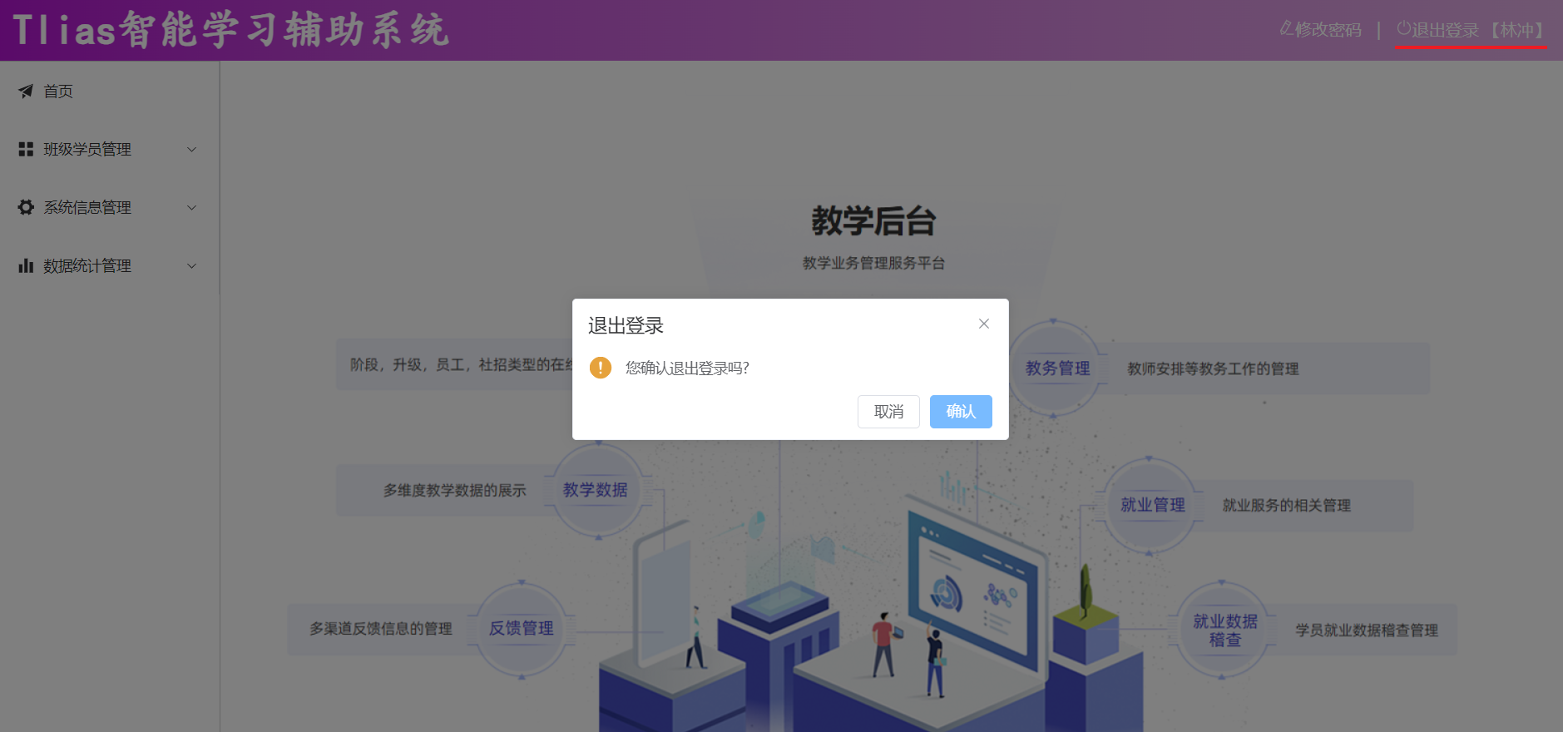Screen dimensions: 1563x732
Task: Click the bar chart icon beside 数据统计管理
Action: tap(26, 265)
